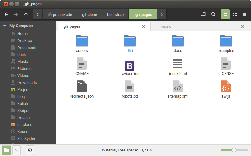This screenshot has width=251, height=156.
Task: Toggle location entry icon in toolbar
Action: coord(204,14)
